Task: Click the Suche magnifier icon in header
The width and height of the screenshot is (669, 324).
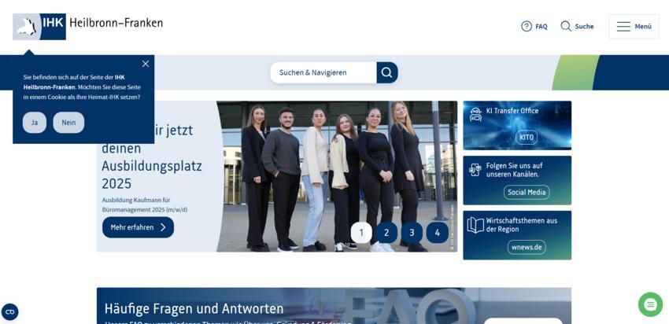Action: tap(566, 27)
